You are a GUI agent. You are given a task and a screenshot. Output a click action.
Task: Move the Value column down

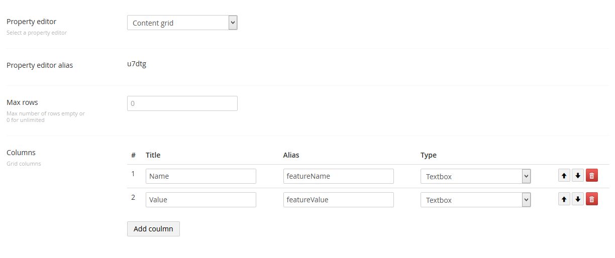click(578, 199)
